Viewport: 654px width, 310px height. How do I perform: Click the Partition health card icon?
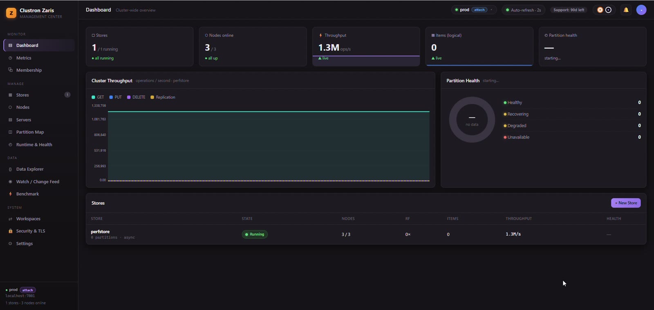pos(546,35)
